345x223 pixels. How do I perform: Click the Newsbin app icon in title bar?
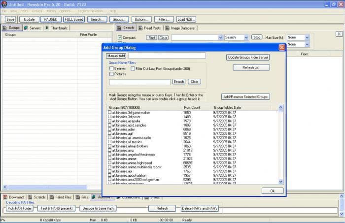coord(4,4)
